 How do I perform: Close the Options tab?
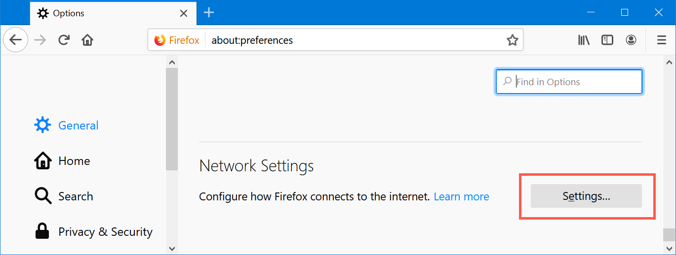tap(184, 13)
